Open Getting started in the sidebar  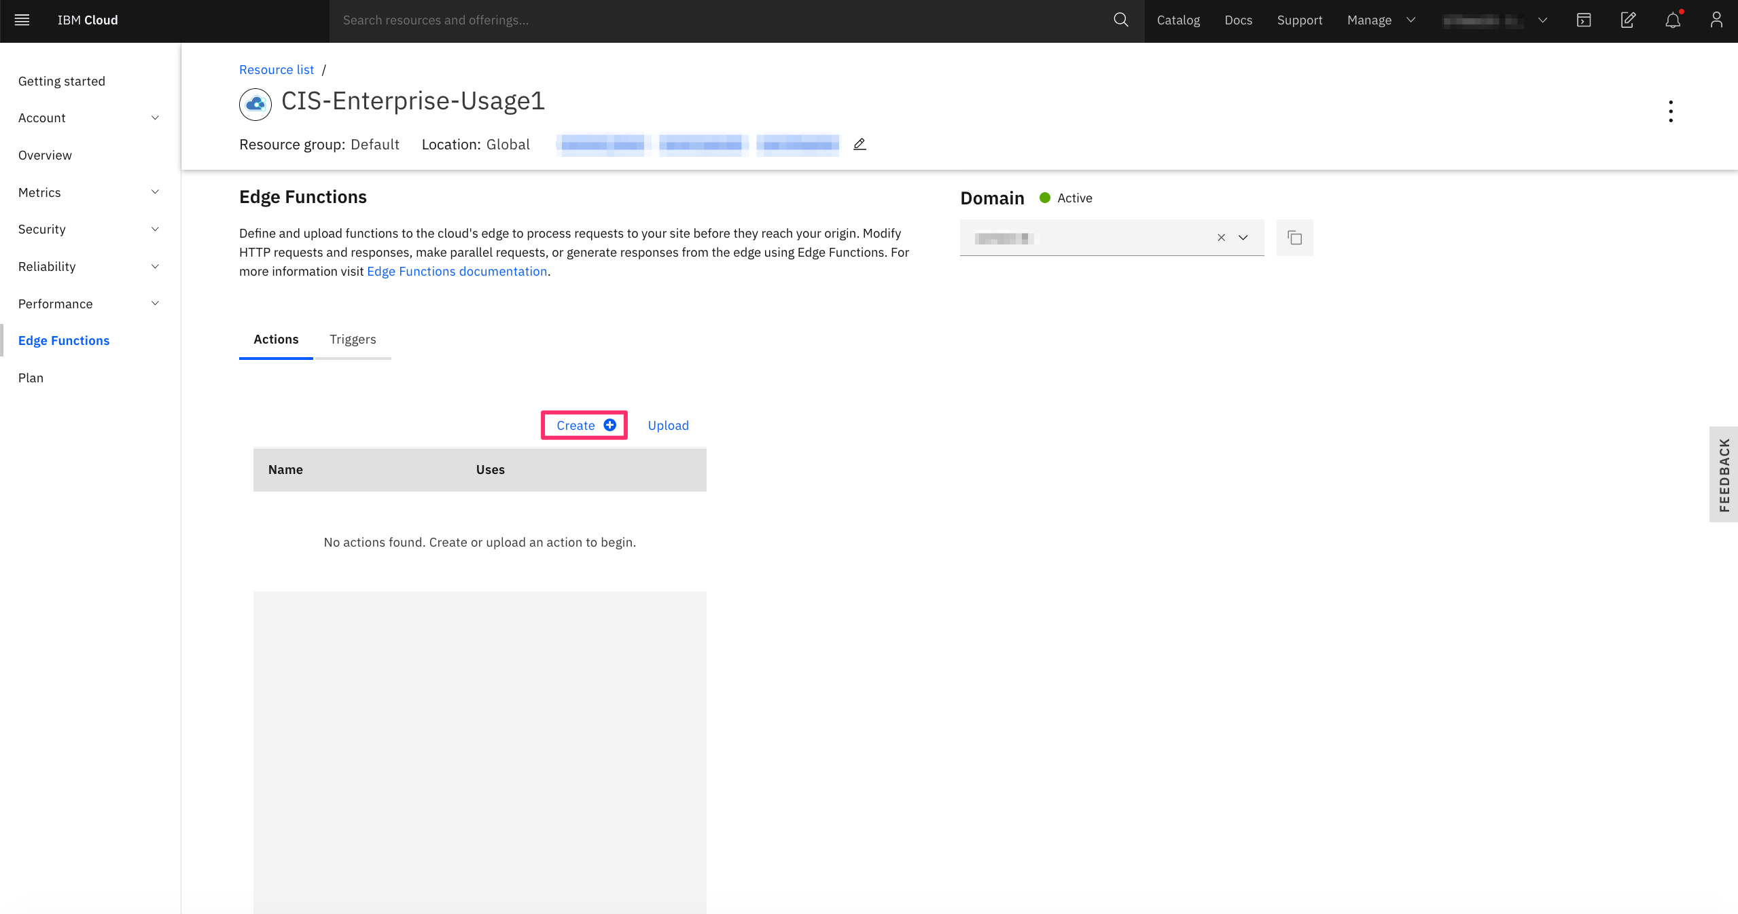coord(62,81)
